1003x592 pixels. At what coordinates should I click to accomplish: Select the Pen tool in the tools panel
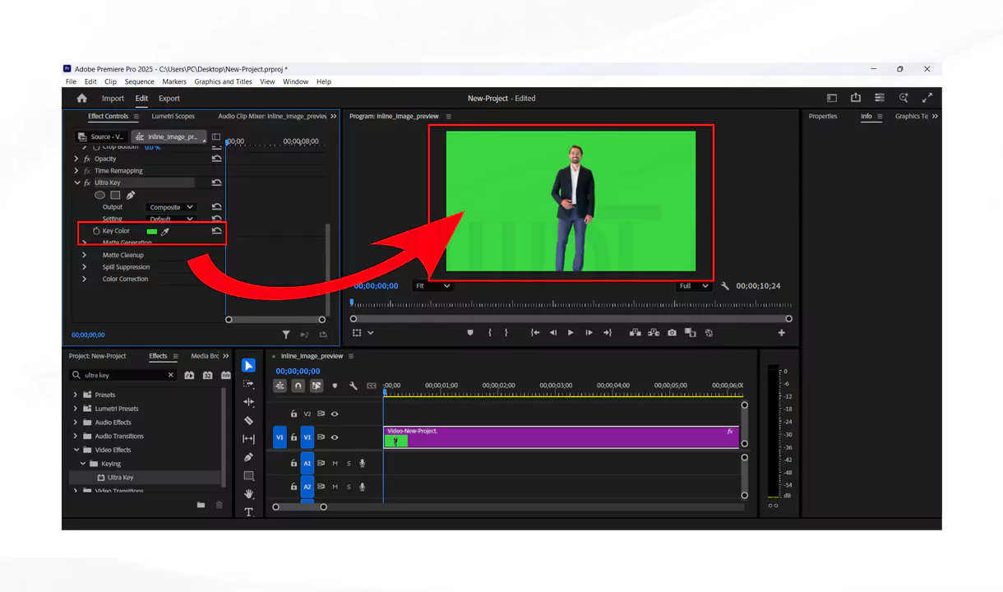(x=248, y=457)
